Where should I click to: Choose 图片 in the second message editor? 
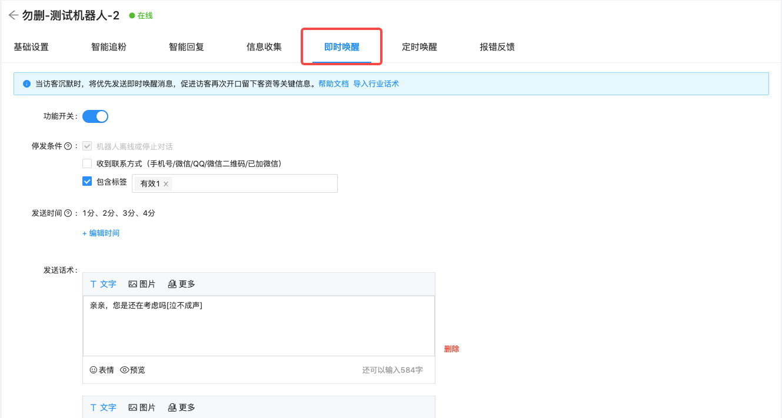(142, 407)
